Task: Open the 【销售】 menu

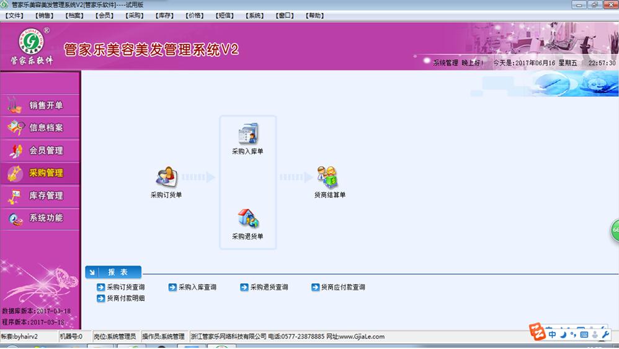Action: point(44,15)
